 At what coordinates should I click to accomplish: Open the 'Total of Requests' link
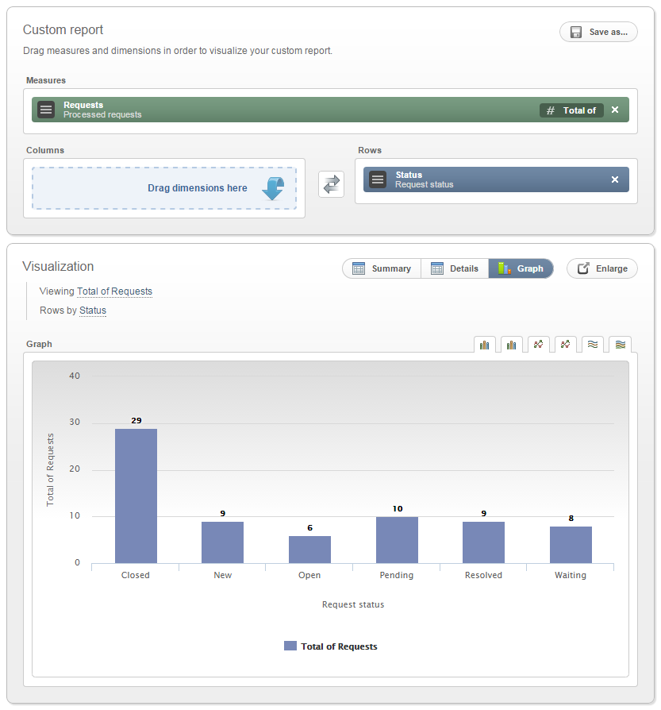(x=114, y=291)
